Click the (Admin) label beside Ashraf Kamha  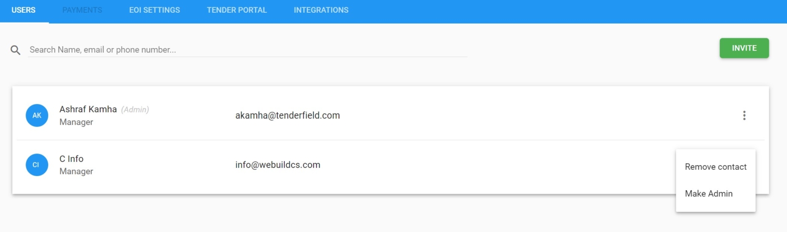(x=135, y=110)
